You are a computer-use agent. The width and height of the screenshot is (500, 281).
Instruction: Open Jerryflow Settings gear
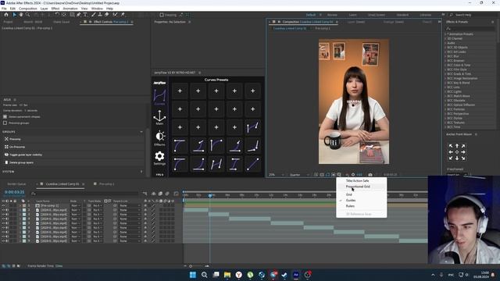coord(159,158)
